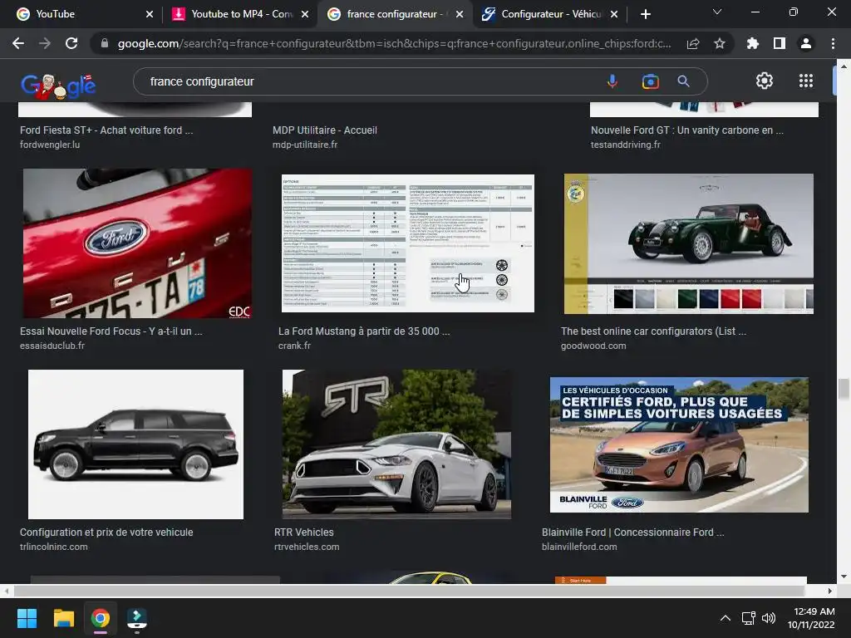851x638 pixels.
Task: Click the Chrome taskbar icon
Action: 101,618
